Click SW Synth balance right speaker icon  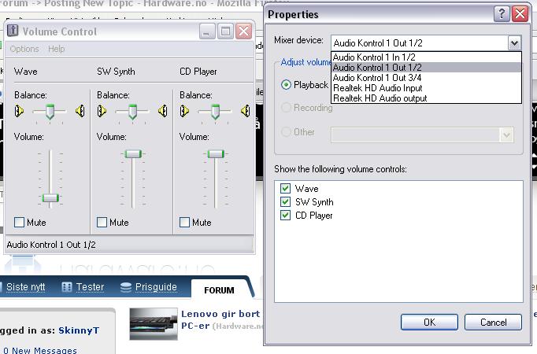(163, 111)
